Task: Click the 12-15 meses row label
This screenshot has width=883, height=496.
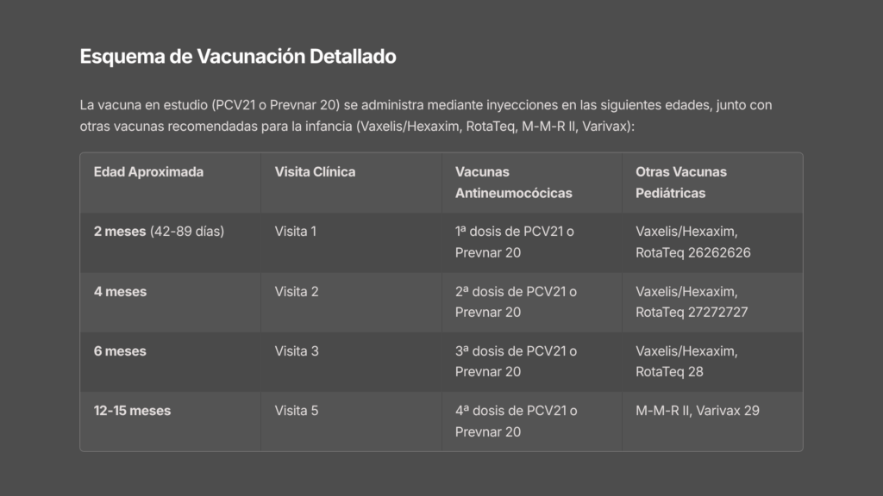Action: point(132,411)
